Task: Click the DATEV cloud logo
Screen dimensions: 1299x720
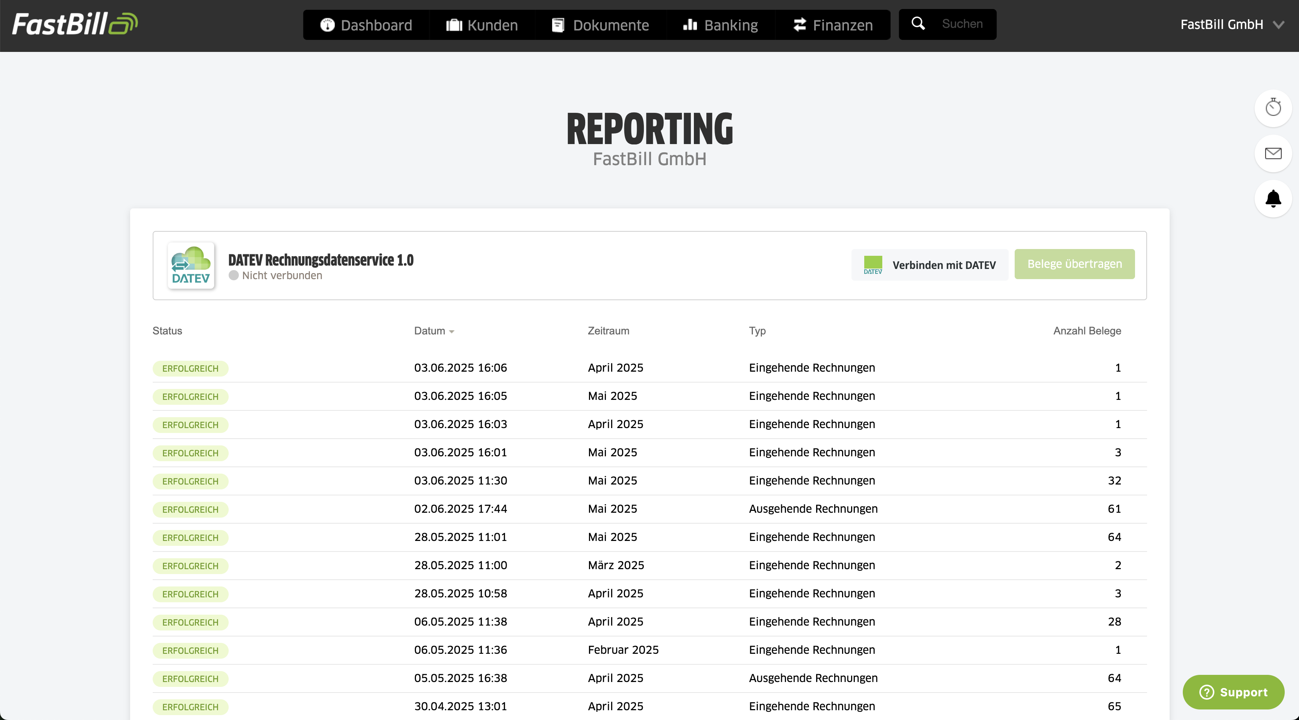Action: point(191,266)
